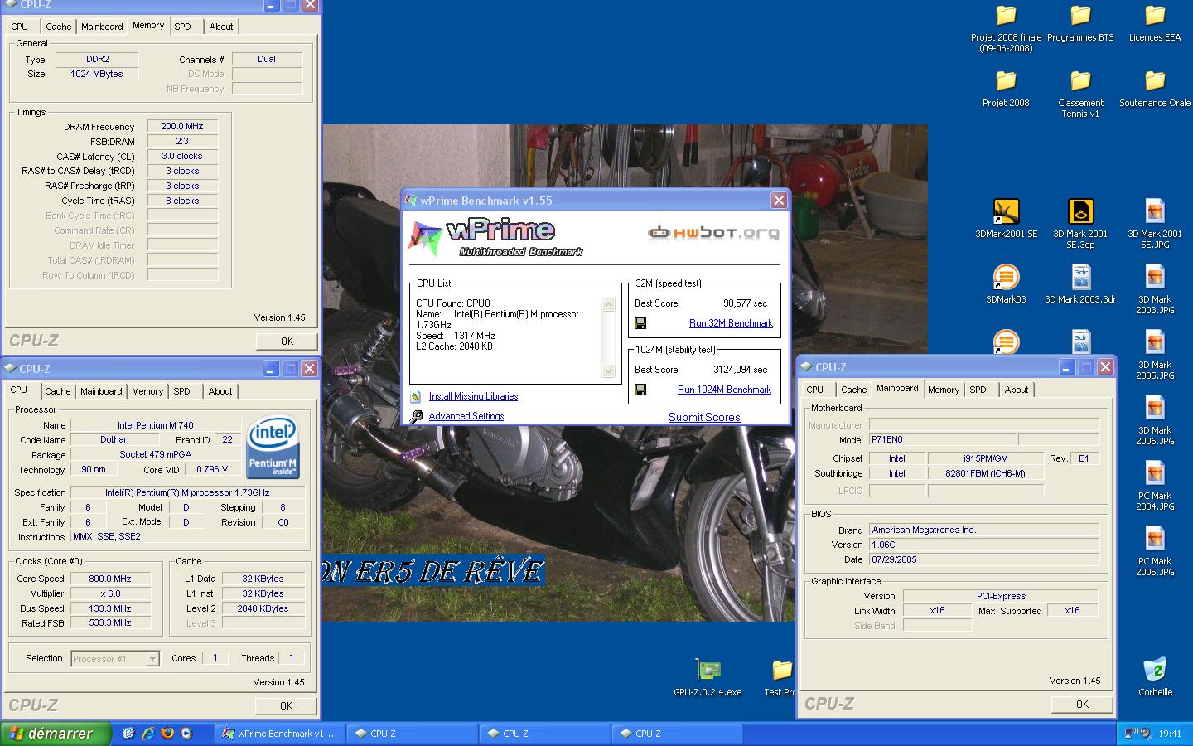
Task: Click the save icon beside Run 1024M Benchmark
Action: [640, 390]
